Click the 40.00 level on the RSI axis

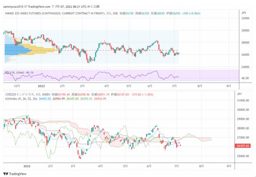coord(245,78)
